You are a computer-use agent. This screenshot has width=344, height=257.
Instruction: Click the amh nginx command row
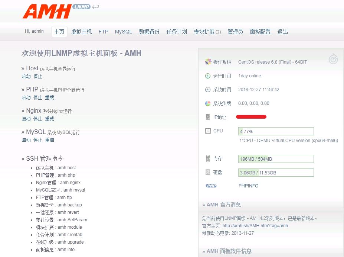coord(58,183)
